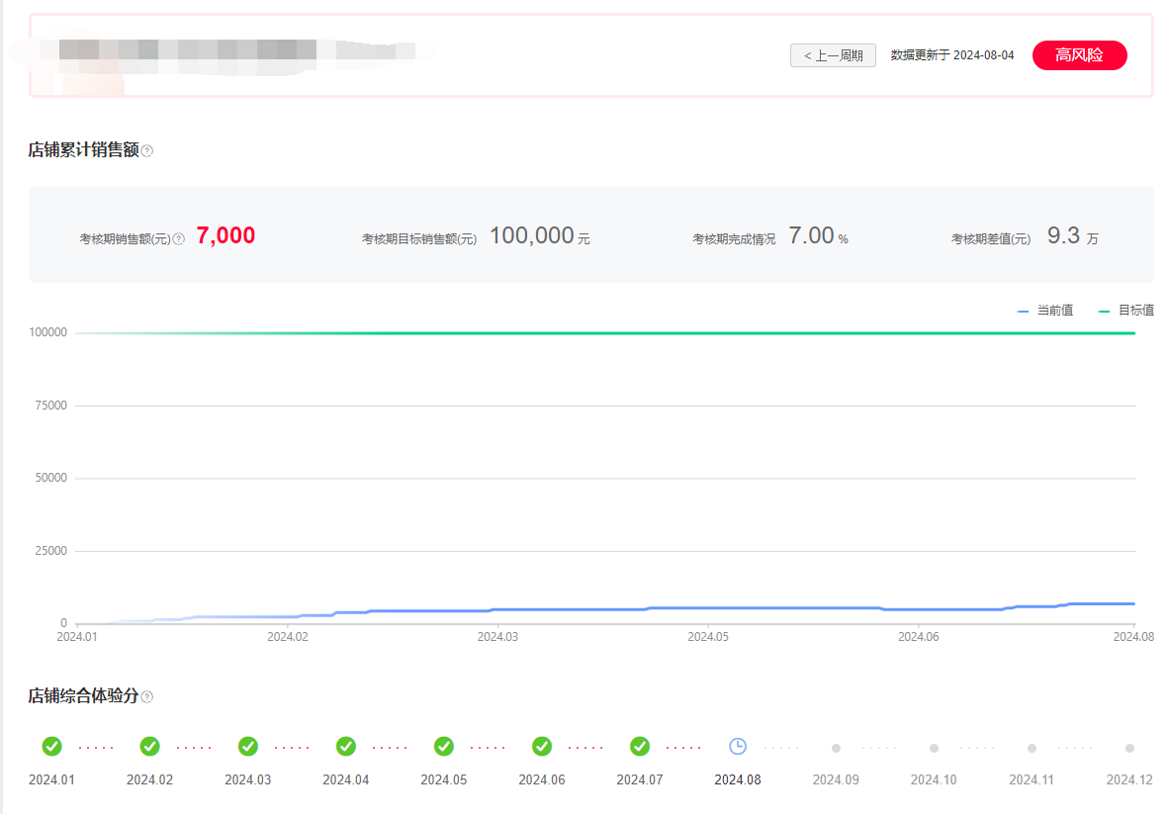The height and width of the screenshot is (821, 1167).
Task: Select the gray dot for 2024.12
Action: tap(1129, 748)
